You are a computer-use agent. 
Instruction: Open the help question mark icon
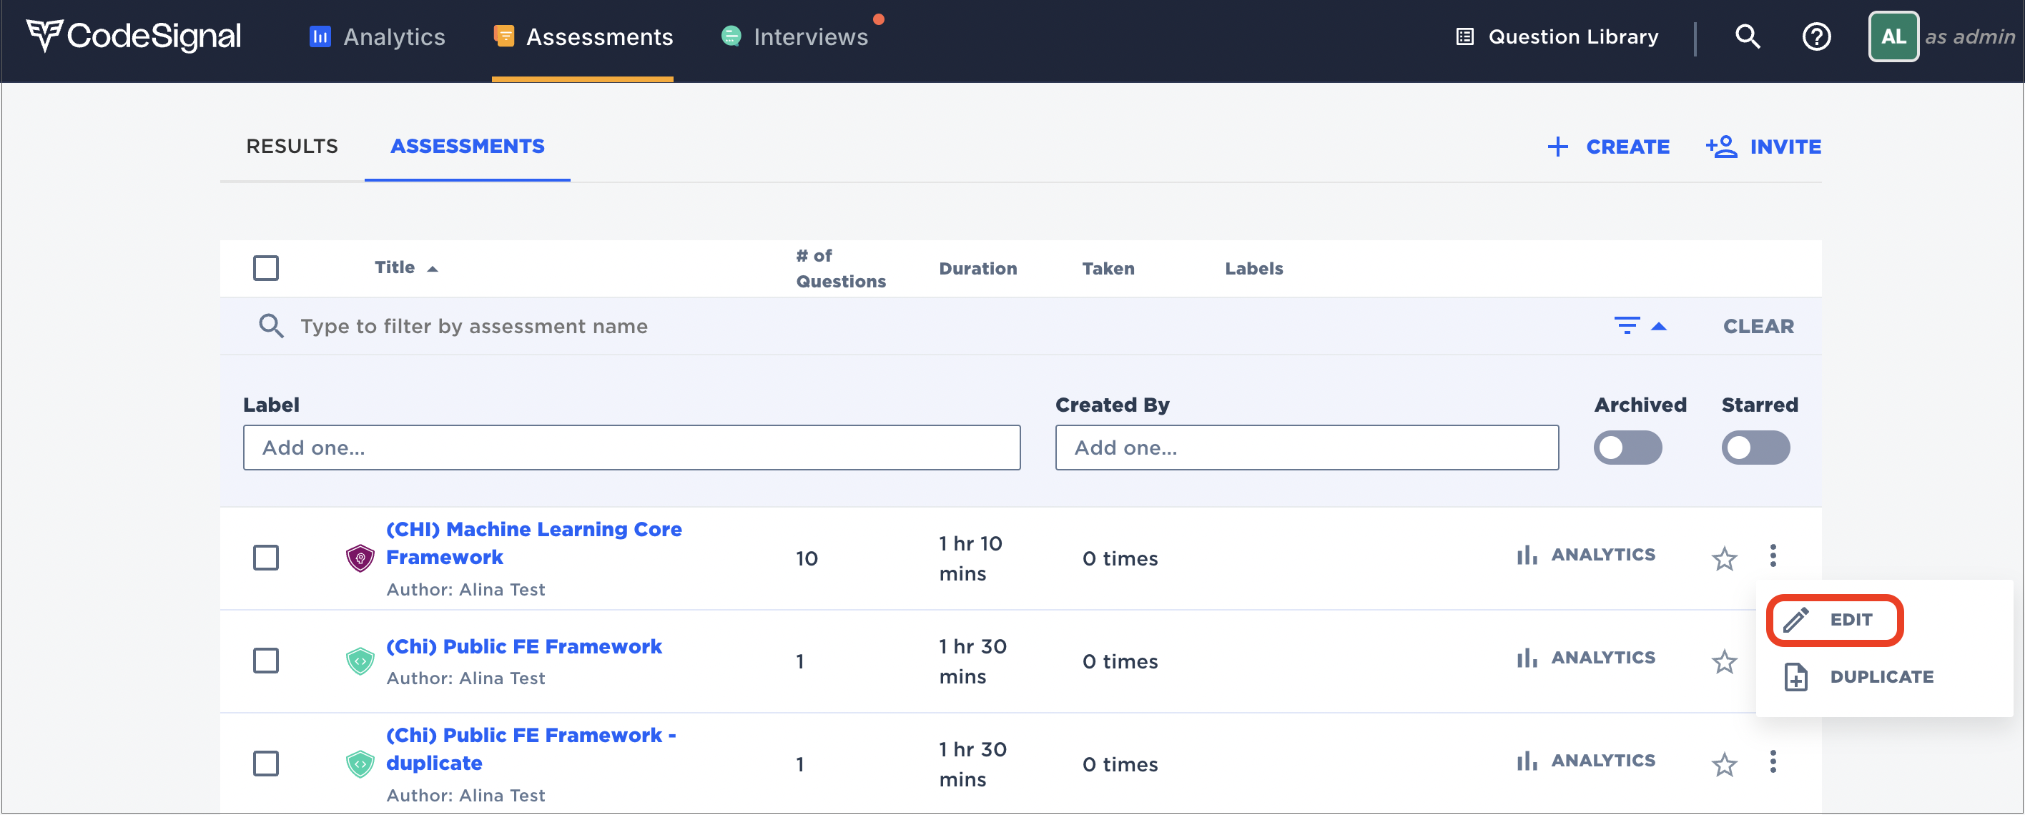tap(1817, 37)
